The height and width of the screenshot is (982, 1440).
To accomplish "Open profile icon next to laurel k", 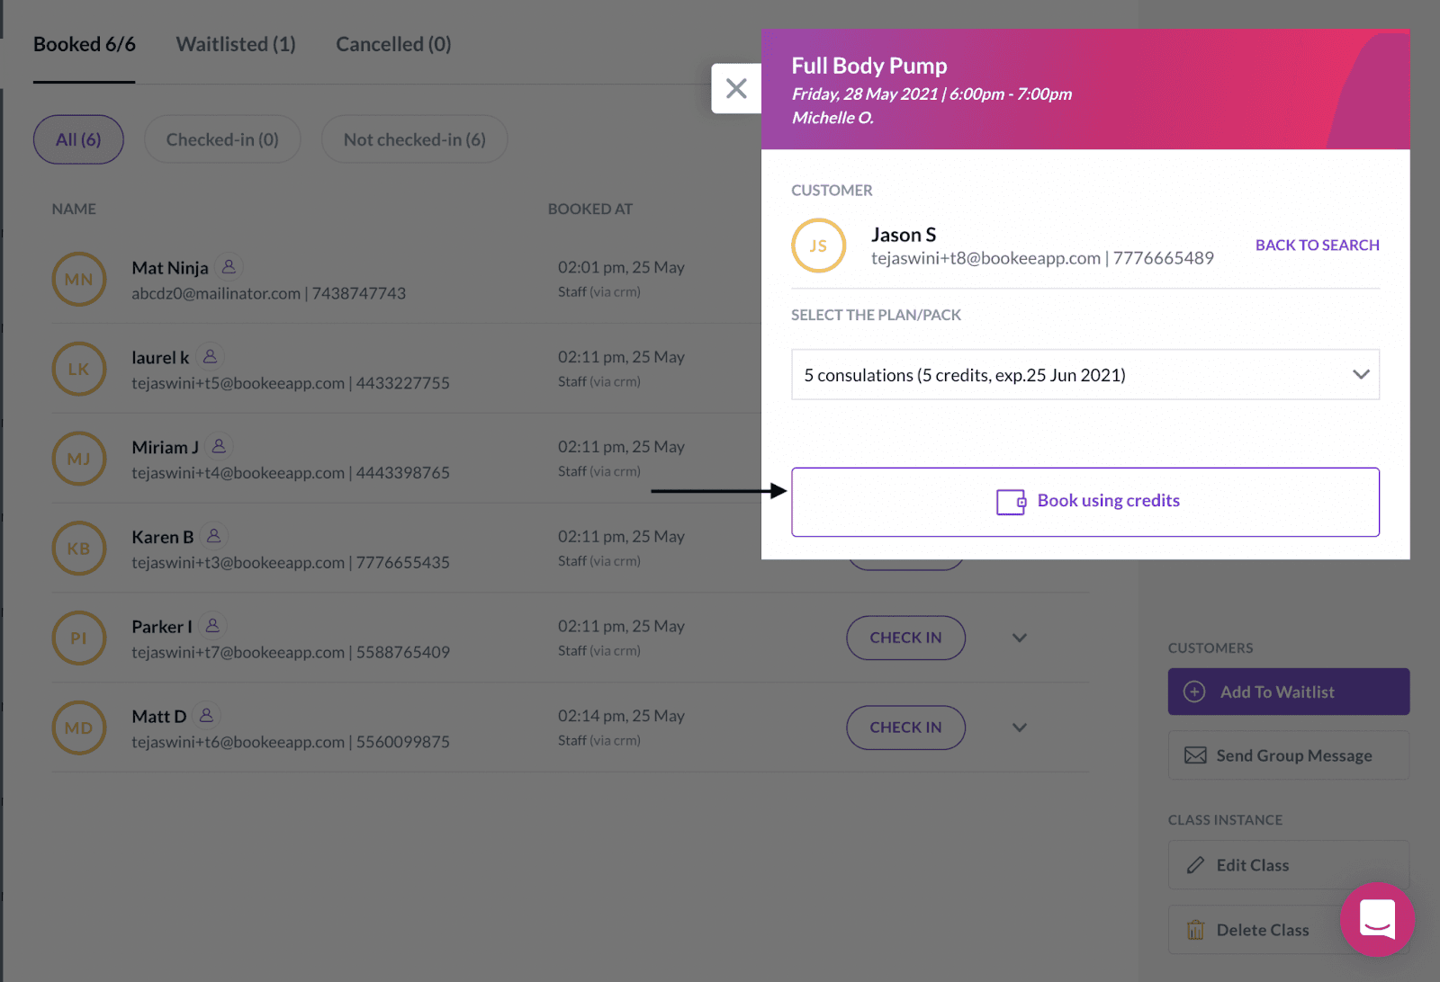I will tap(210, 357).
